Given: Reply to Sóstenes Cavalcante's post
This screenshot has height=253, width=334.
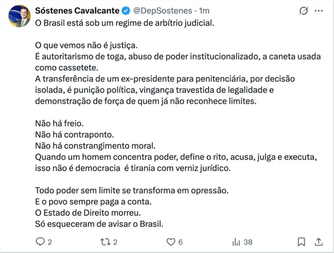Looking at the screenshot, I should 40,242.
